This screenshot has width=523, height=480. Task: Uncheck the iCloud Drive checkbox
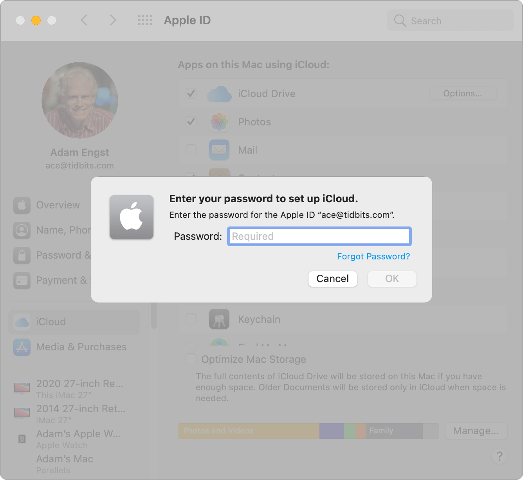point(191,94)
